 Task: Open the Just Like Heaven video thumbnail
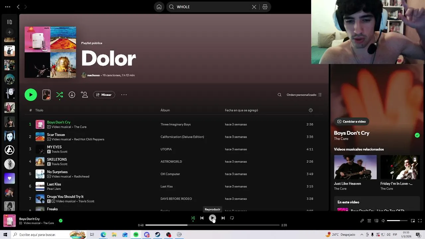pos(355,167)
